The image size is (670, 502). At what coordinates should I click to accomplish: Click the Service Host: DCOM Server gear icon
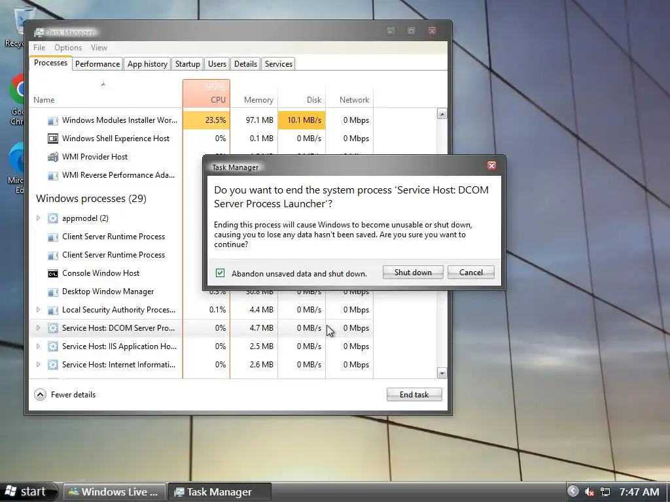[x=52, y=328]
